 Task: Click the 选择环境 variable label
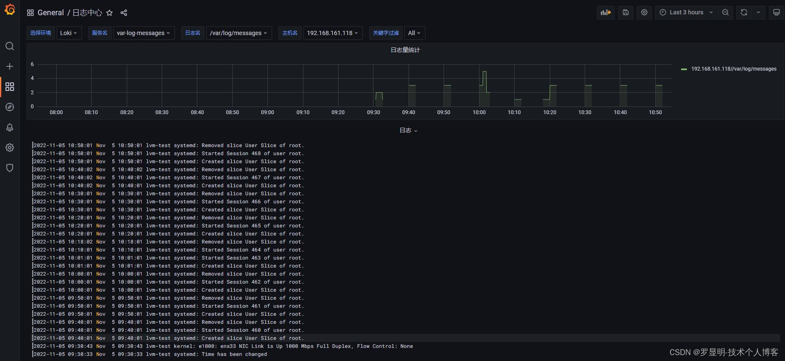coord(41,33)
